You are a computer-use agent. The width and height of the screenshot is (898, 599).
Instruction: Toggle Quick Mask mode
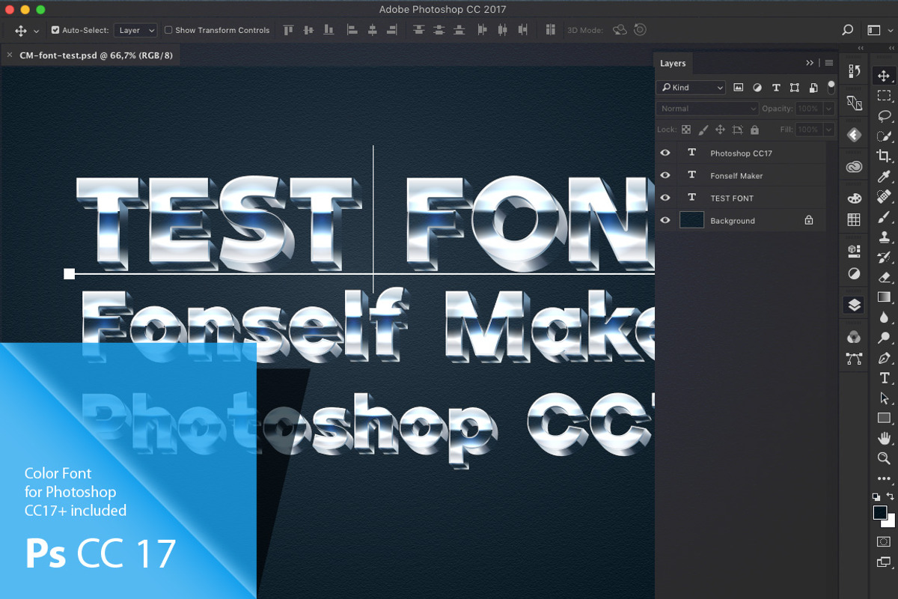point(884,541)
